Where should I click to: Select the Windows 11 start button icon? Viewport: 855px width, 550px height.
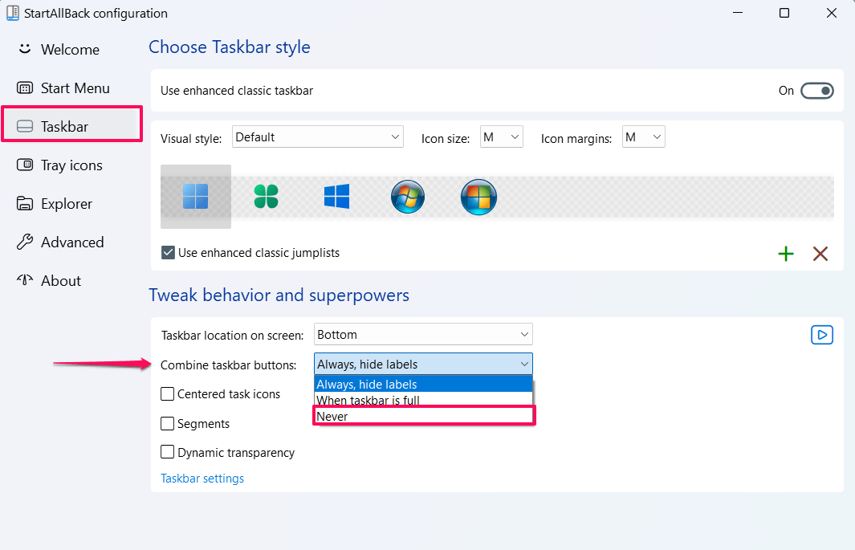point(196,196)
